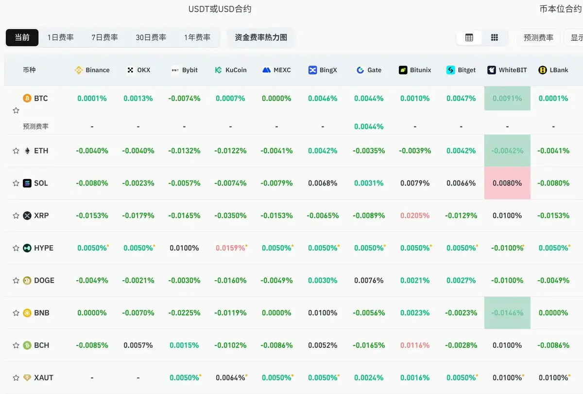Click the 预测费率 button
This screenshot has height=394, width=583.
click(538, 37)
